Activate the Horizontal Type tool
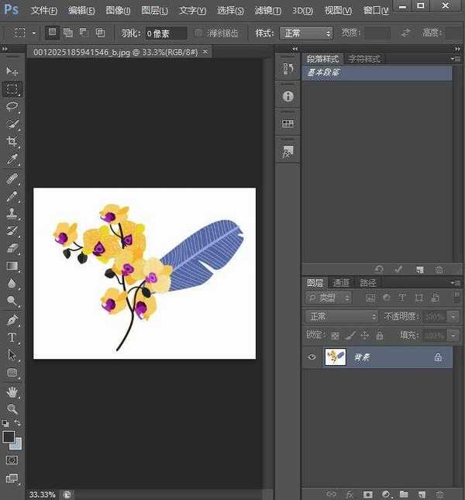This screenshot has height=500, width=465. click(12, 337)
